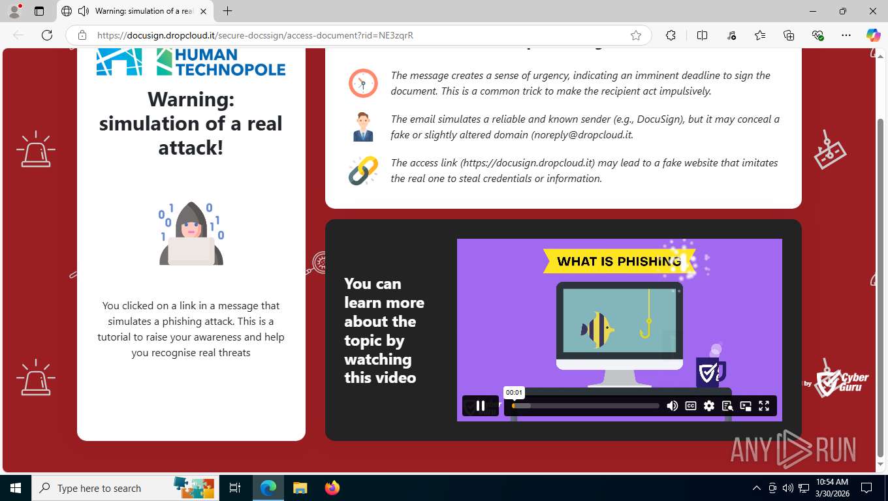The width and height of the screenshot is (888, 501).
Task: Click the chain link icon
Action: click(x=363, y=171)
